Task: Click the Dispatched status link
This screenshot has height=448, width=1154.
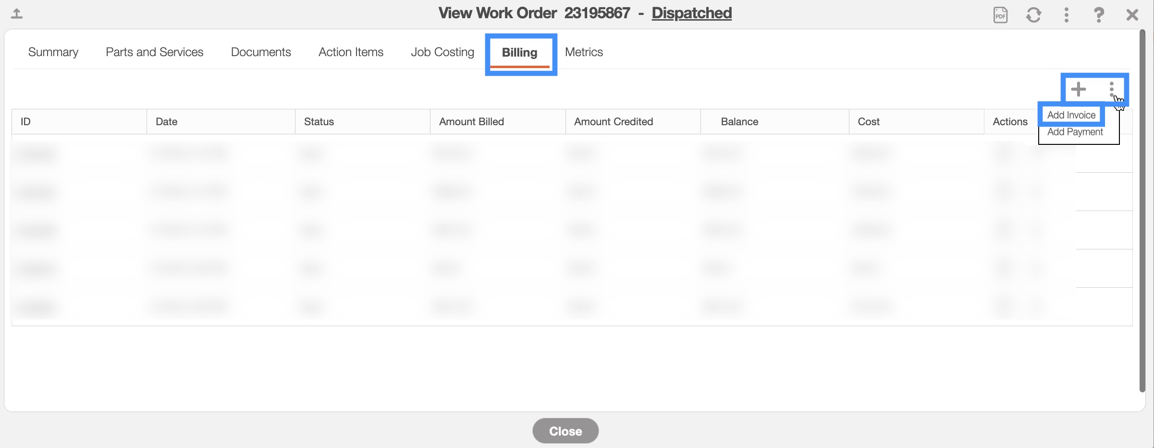Action: (691, 13)
